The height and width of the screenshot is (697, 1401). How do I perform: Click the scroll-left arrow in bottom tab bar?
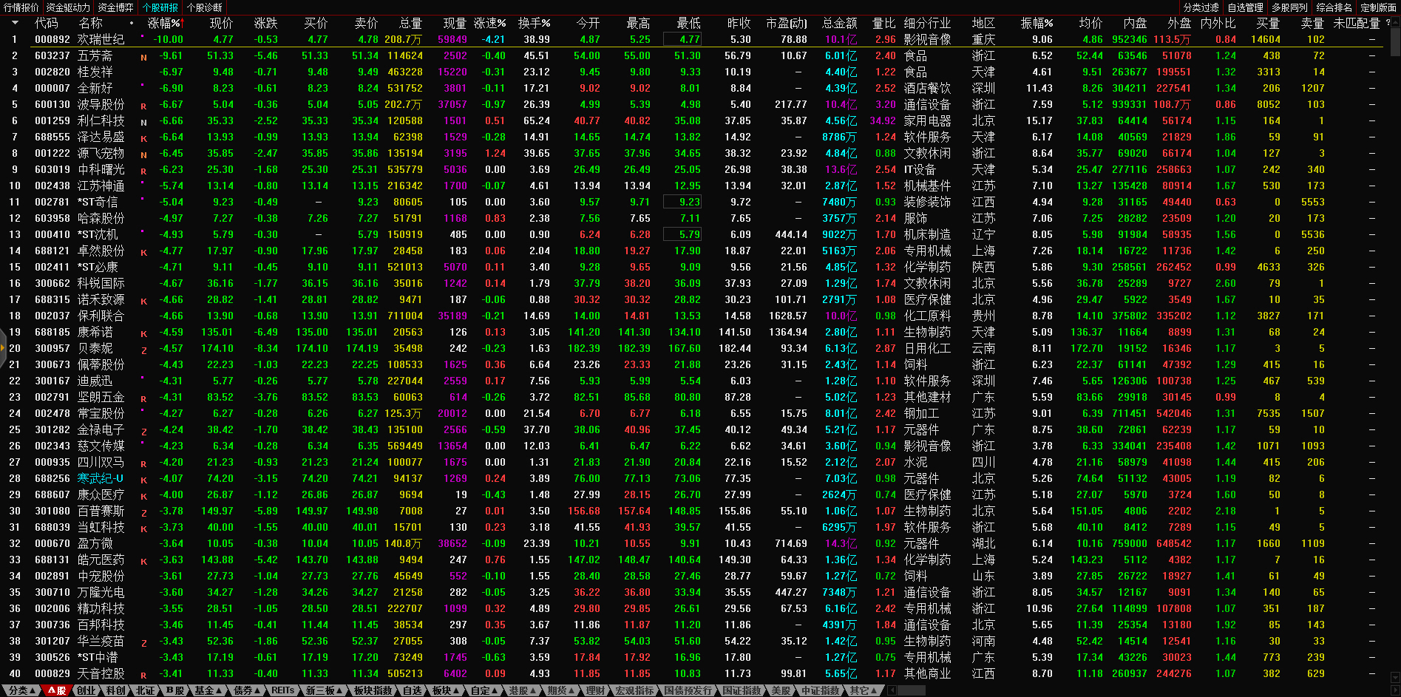point(892,690)
